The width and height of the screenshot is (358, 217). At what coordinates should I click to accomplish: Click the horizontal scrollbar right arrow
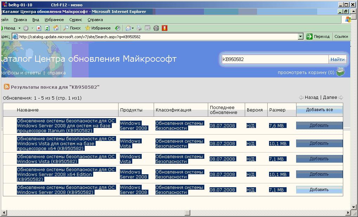coord(348,213)
